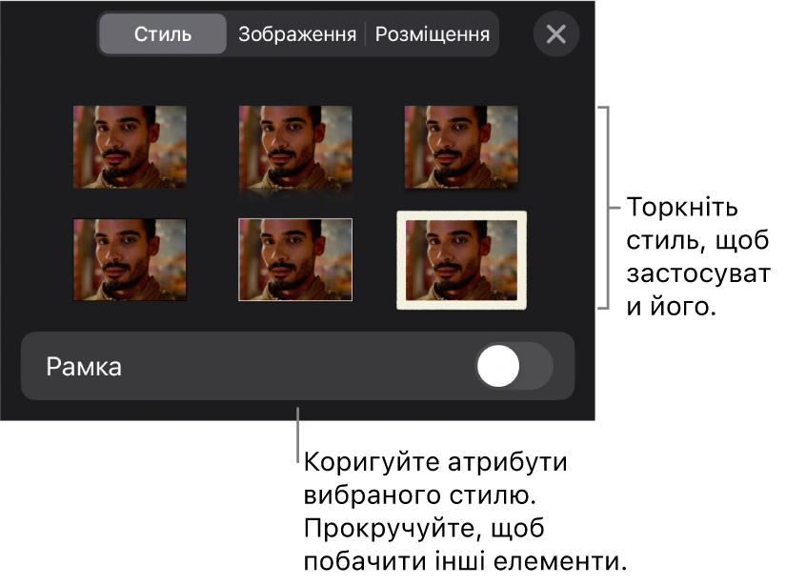Toggle the Рамка switch

(x=514, y=366)
